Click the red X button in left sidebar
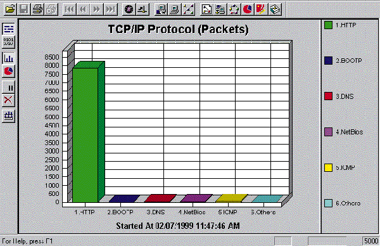 [x=8, y=100]
